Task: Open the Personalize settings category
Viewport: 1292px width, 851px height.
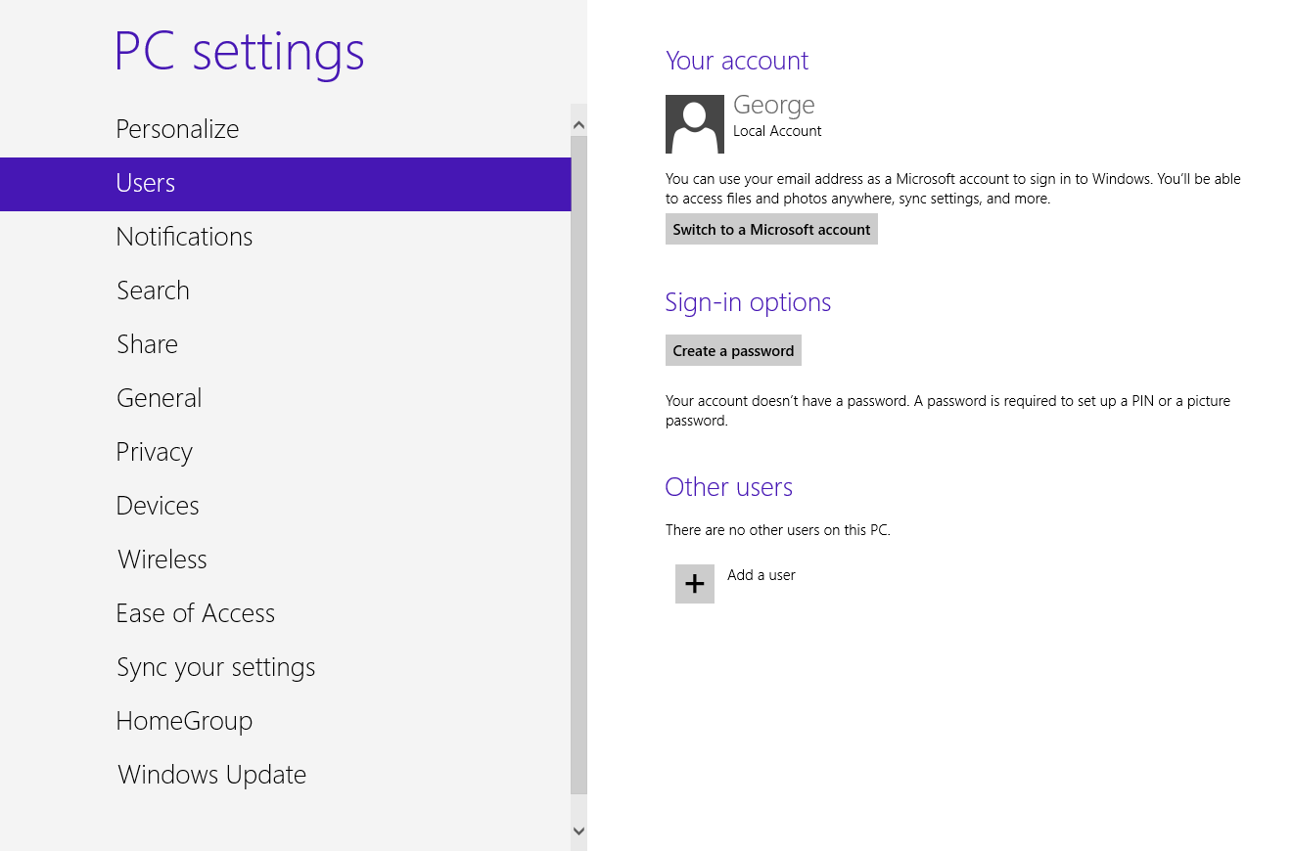Action: 286,129
